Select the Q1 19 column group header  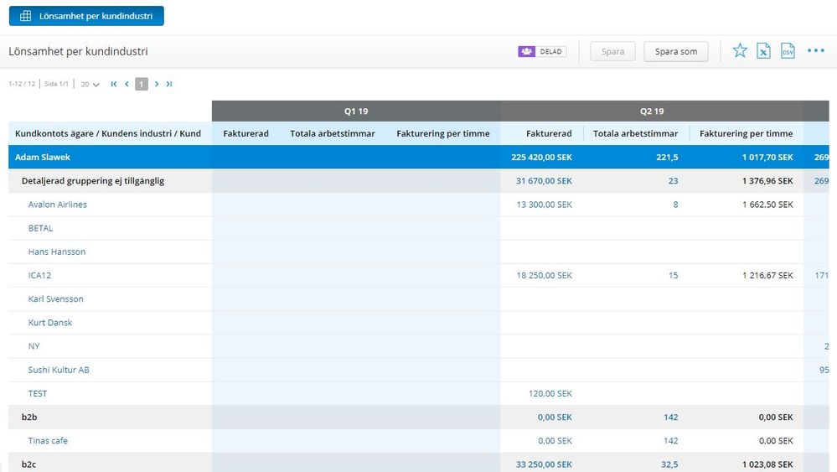pyautogui.click(x=356, y=111)
